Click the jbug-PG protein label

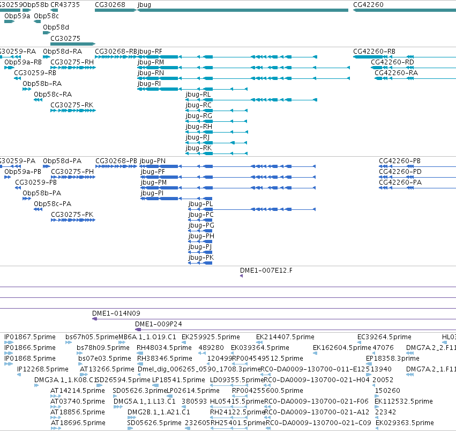coord(201,225)
